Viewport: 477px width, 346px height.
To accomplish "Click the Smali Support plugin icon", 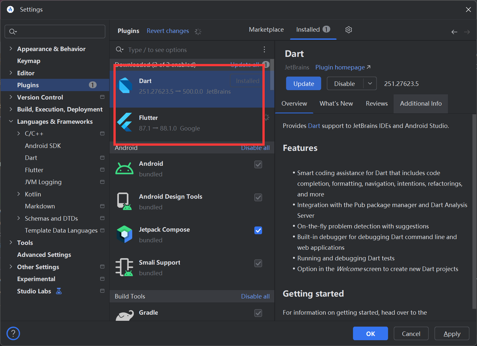I will [124, 267].
